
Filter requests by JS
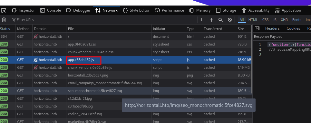[275, 20]
